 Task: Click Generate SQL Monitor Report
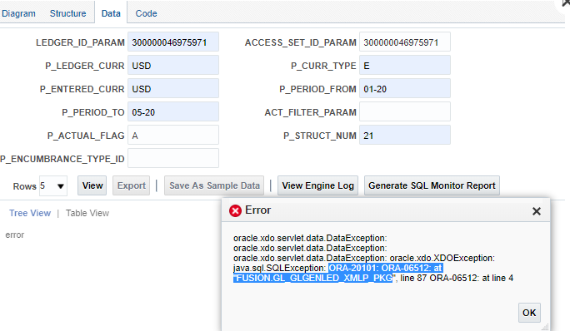(432, 185)
